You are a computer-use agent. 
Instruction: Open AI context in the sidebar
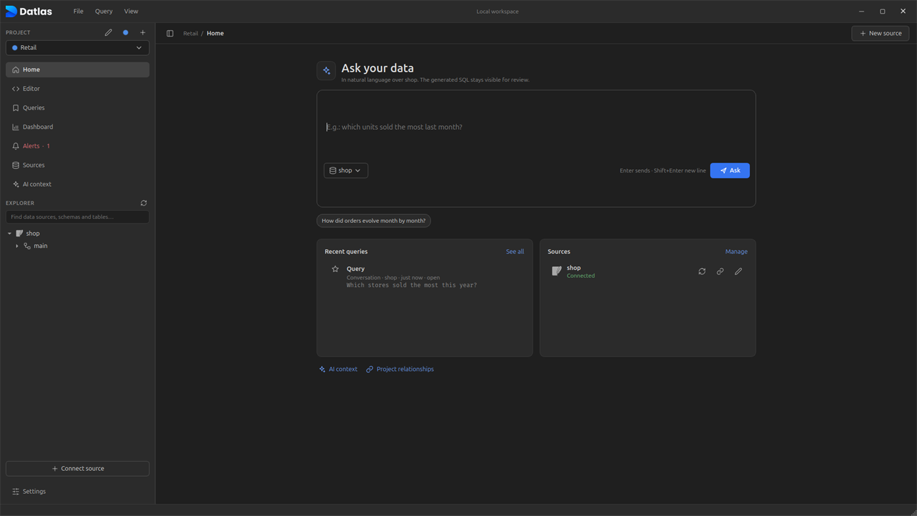[x=77, y=184]
